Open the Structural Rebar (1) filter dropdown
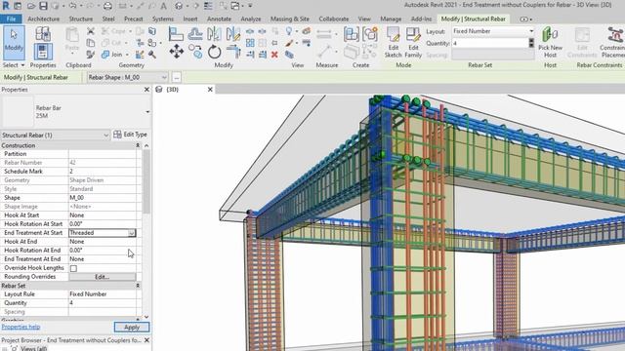The image size is (625, 351). 105,136
